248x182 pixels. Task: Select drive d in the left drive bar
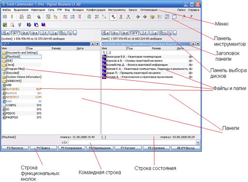(x=25, y=33)
